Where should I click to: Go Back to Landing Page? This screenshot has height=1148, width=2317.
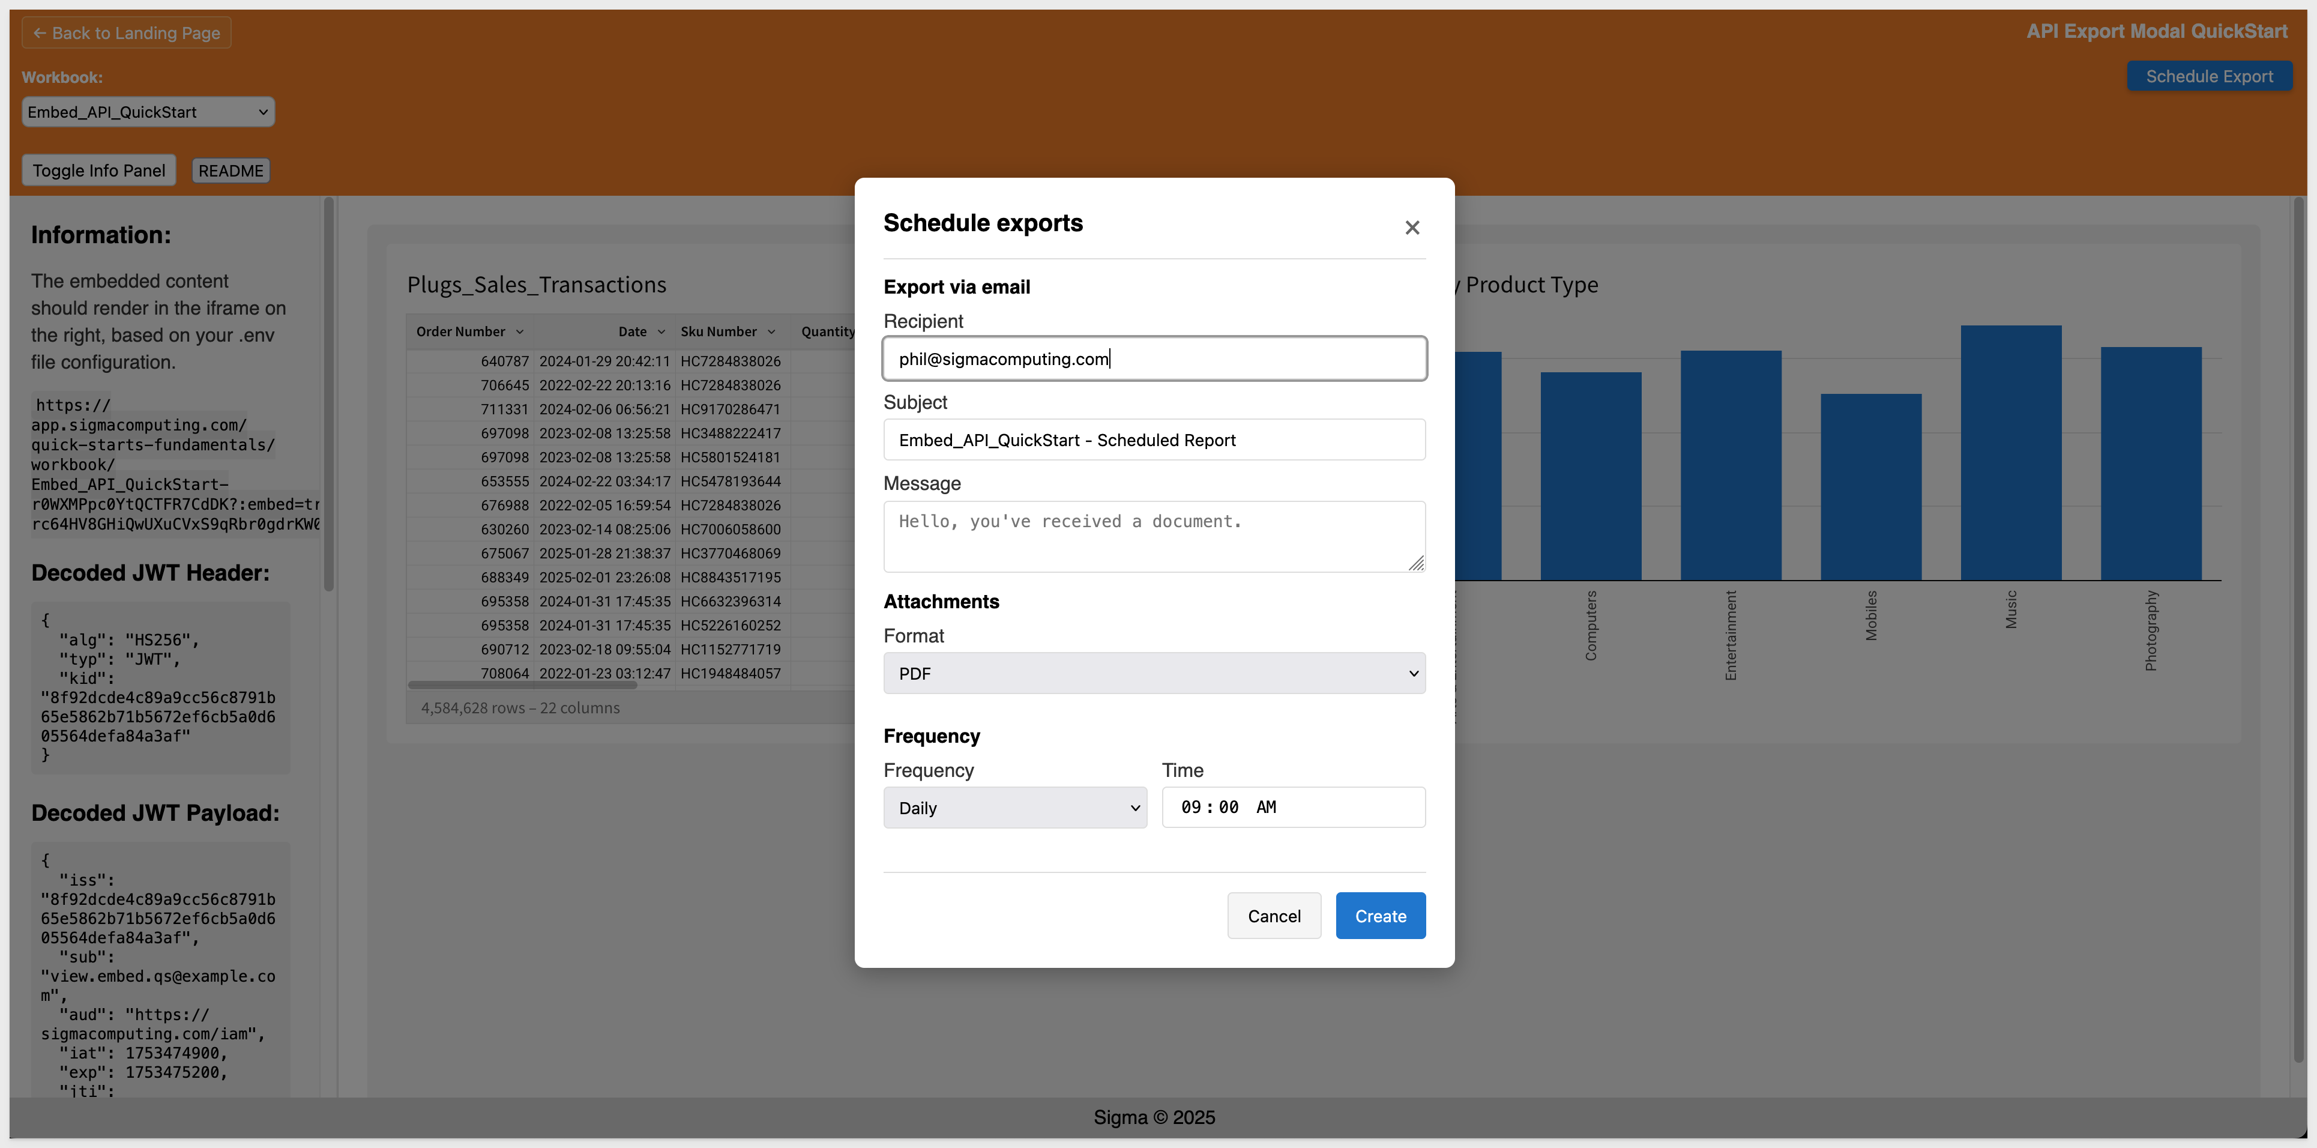click(x=126, y=33)
